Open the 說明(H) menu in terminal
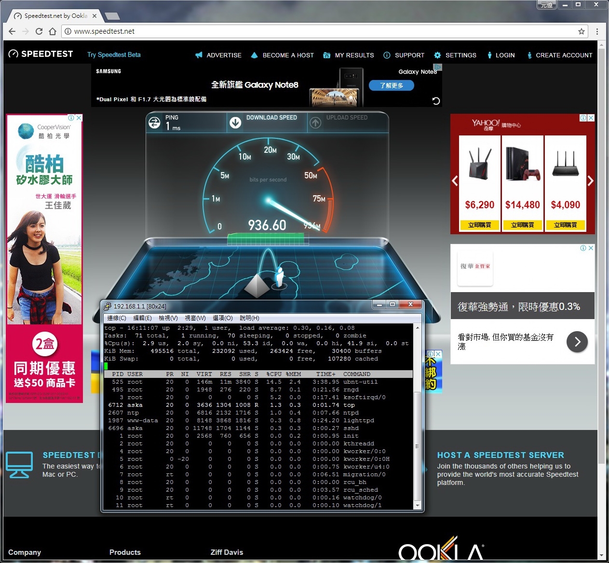Viewport: 609px width, 563px height. pos(249,318)
